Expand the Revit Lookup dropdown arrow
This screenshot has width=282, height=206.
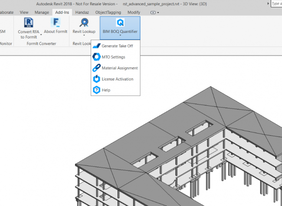click(84, 36)
